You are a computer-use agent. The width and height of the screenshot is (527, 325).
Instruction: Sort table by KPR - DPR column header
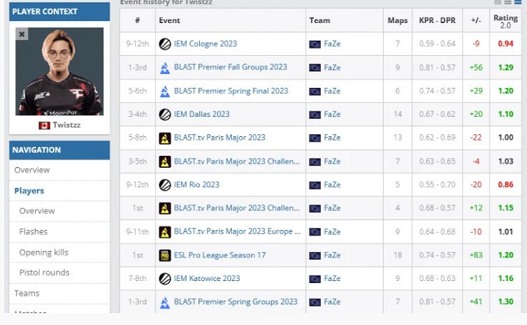436,21
